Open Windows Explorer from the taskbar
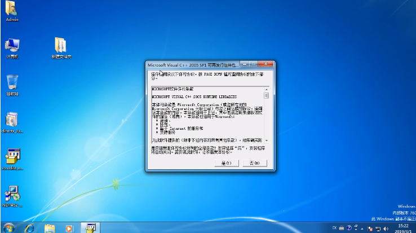This screenshot has height=233, width=416. [x=50, y=227]
